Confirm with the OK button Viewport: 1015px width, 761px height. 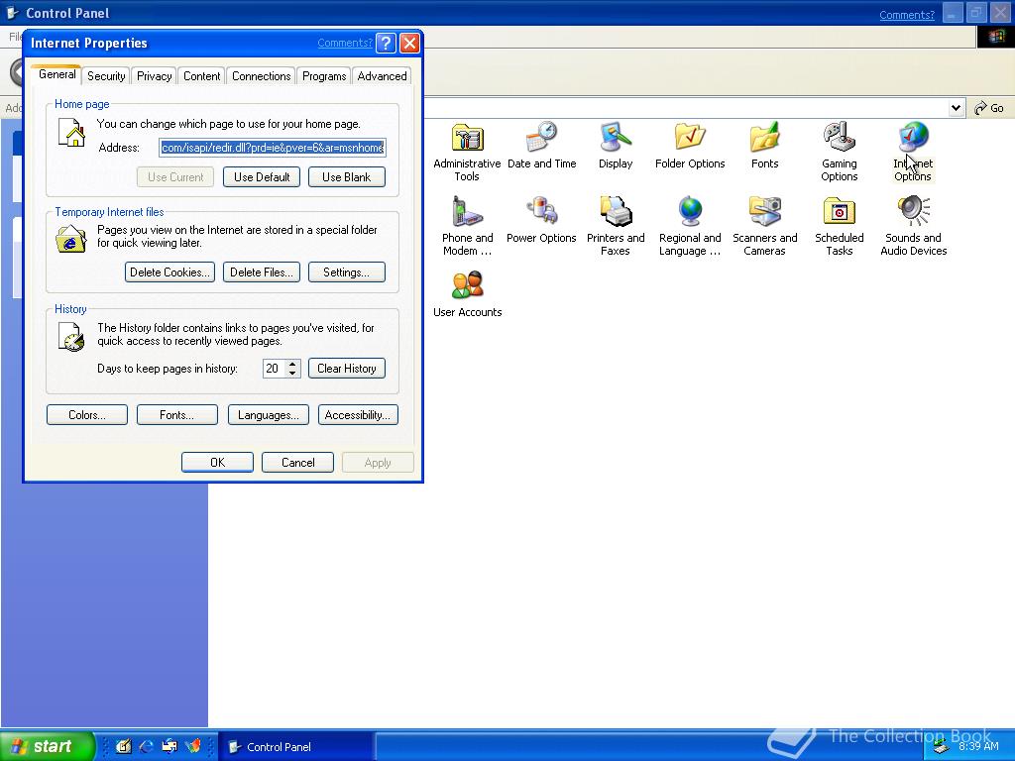click(x=217, y=463)
